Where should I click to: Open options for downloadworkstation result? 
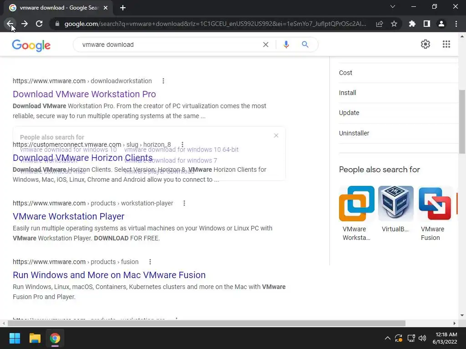click(x=163, y=81)
